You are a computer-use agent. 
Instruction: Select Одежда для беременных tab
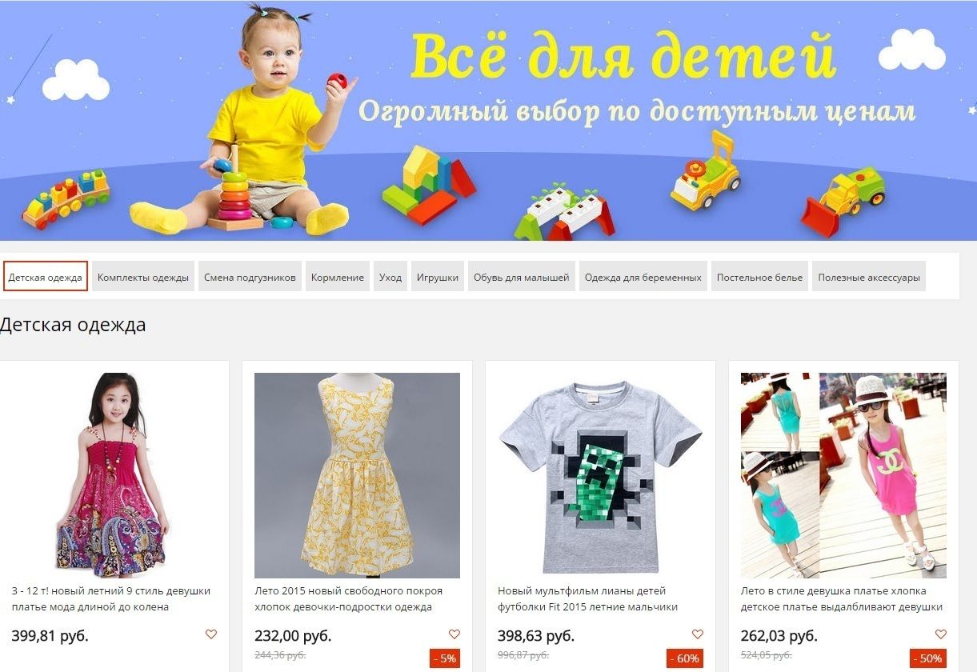643,277
